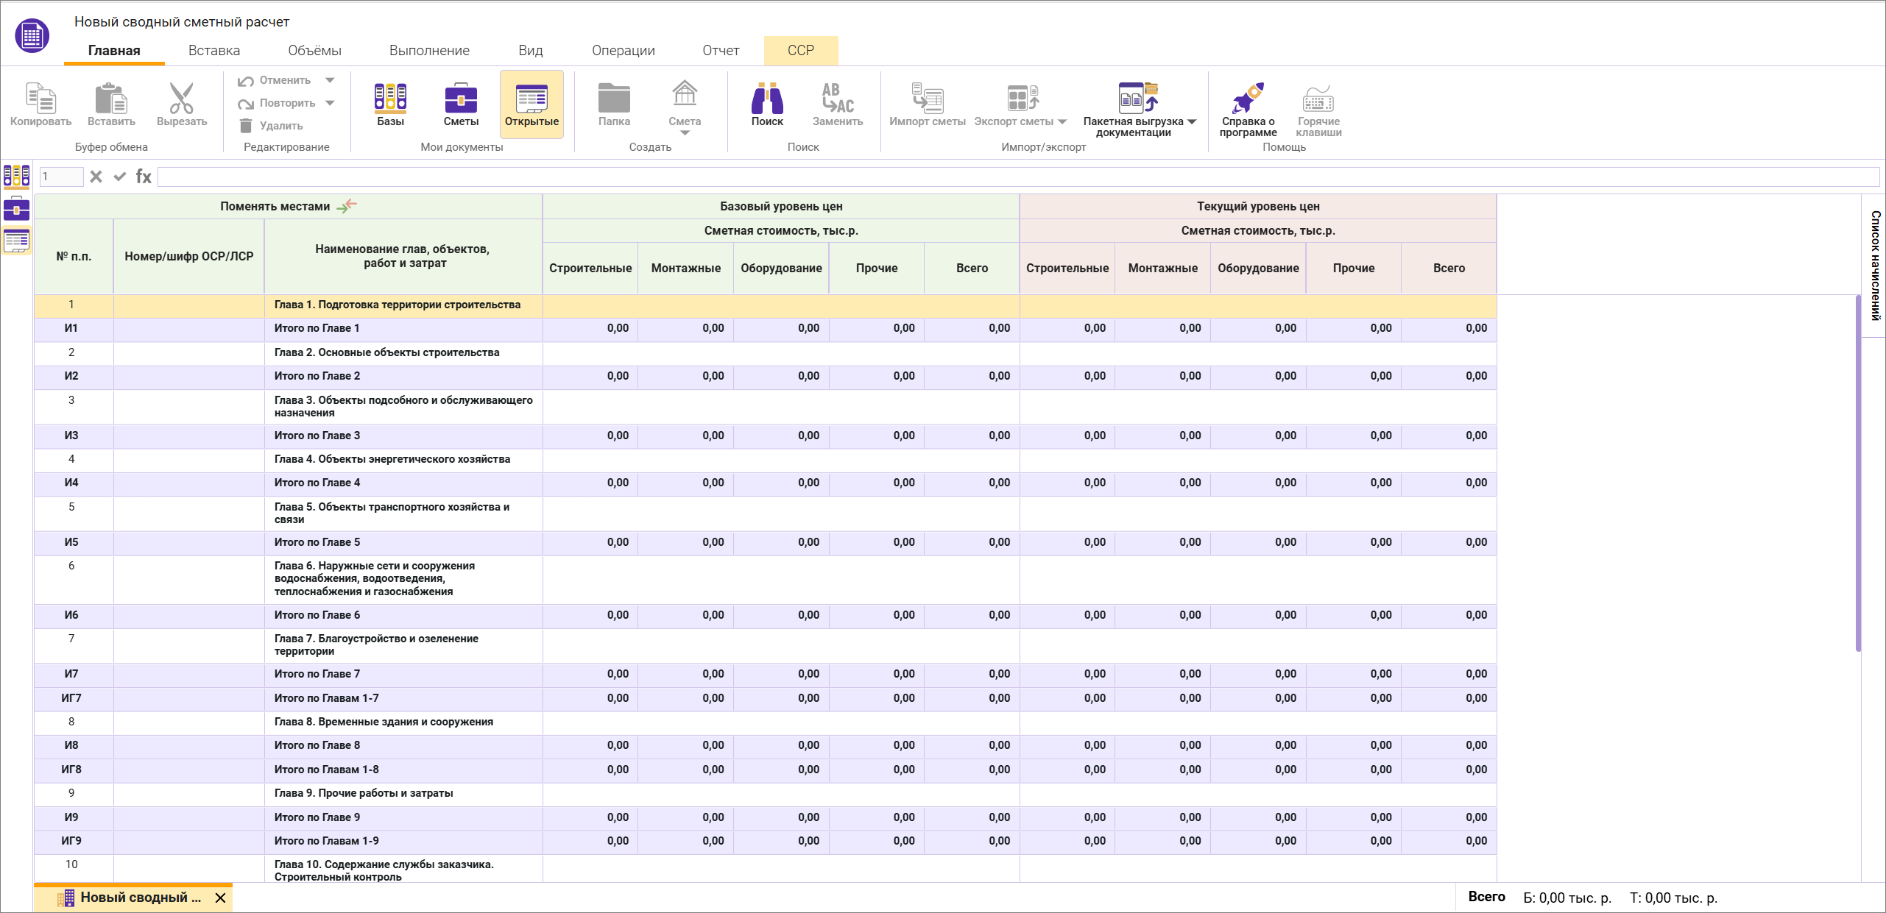The height and width of the screenshot is (913, 1886).
Task: Cancel formula entry with the X icon
Action: (x=96, y=177)
